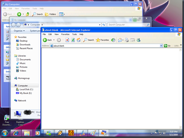The height and width of the screenshot is (138, 184).
Task: Open Forward dropdown arrow in My Computer toolbar
Action: coord(23,14)
